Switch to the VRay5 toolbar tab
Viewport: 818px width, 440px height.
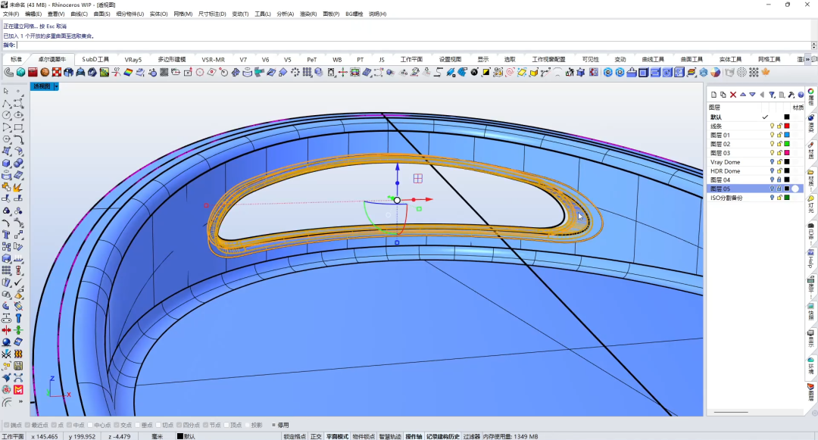coord(133,59)
